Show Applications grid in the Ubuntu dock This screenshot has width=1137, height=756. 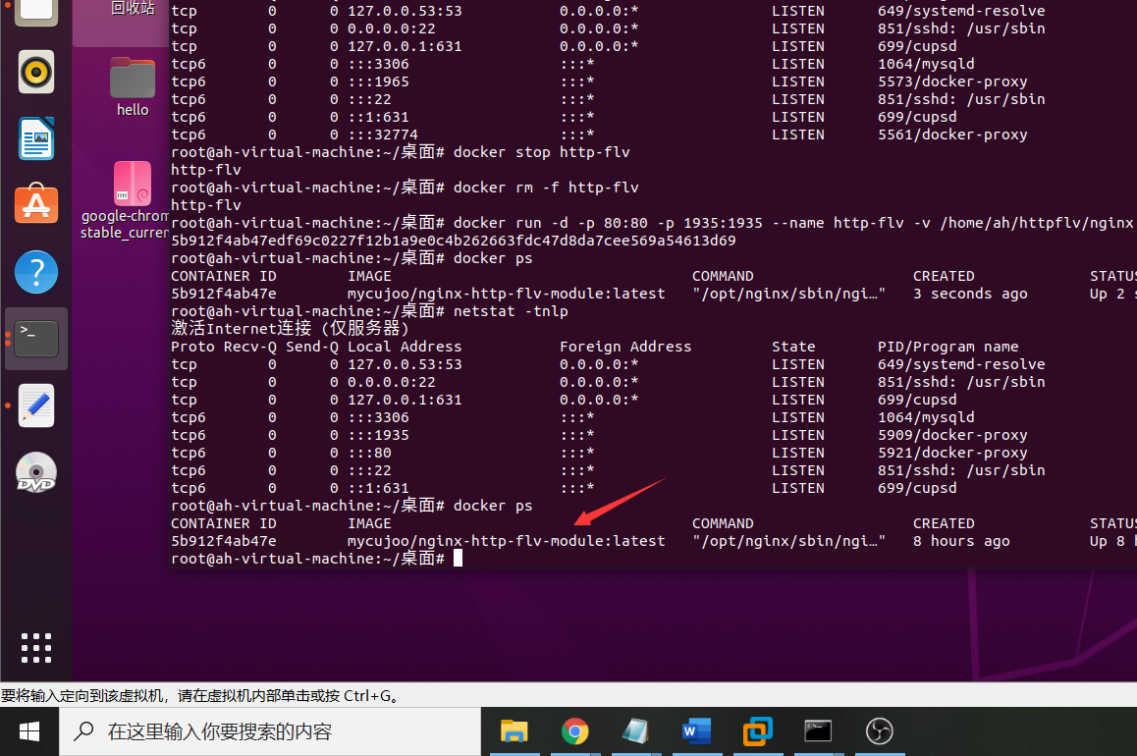[x=35, y=647]
